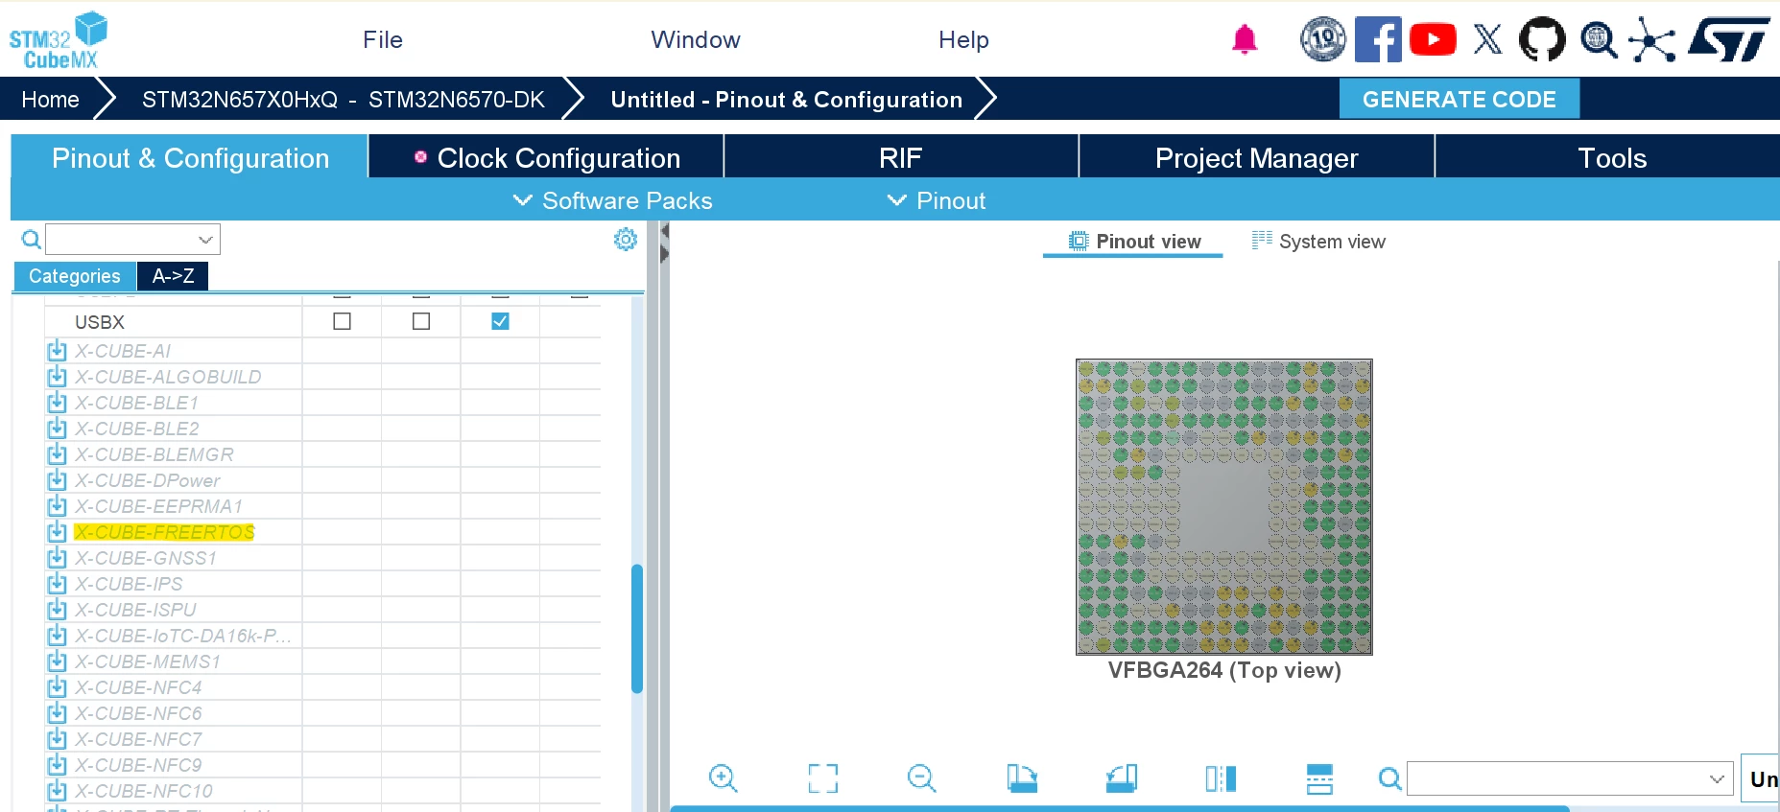Click the stacked rows icon beside pinout search
The width and height of the screenshot is (1780, 812).
pos(1319,778)
